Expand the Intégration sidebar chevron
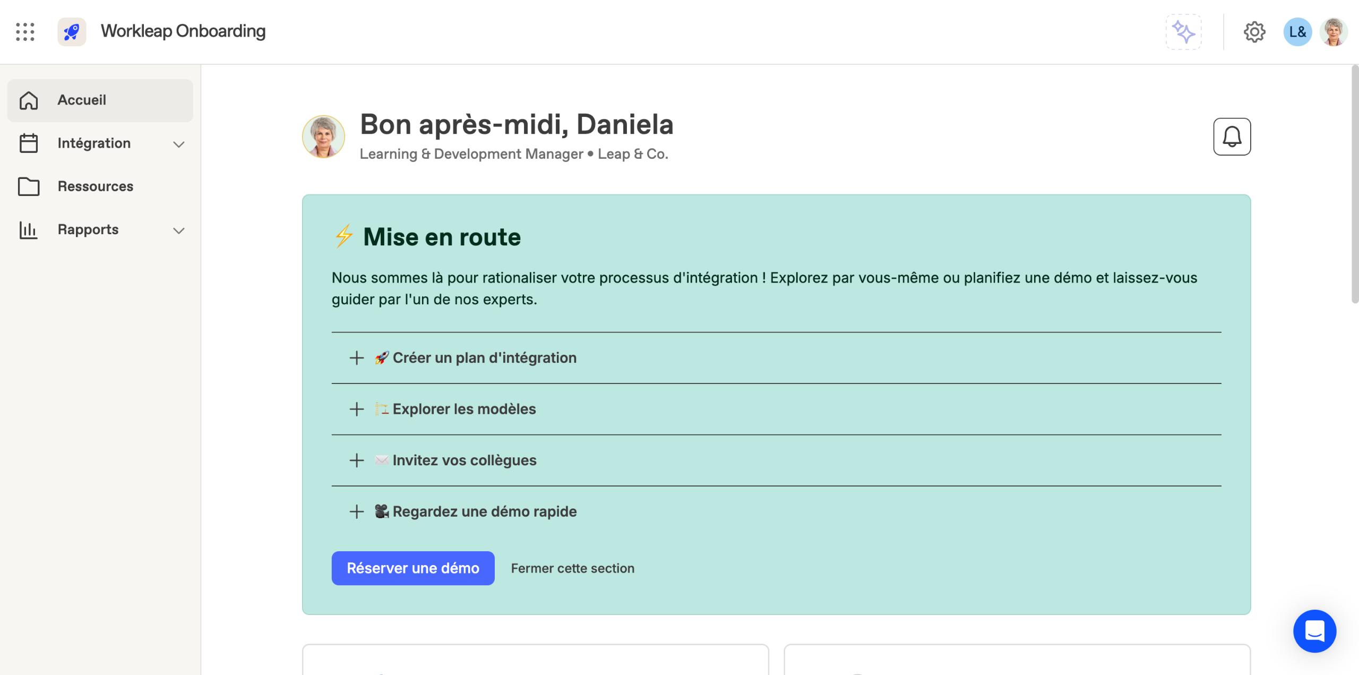The width and height of the screenshot is (1359, 675). click(x=179, y=144)
